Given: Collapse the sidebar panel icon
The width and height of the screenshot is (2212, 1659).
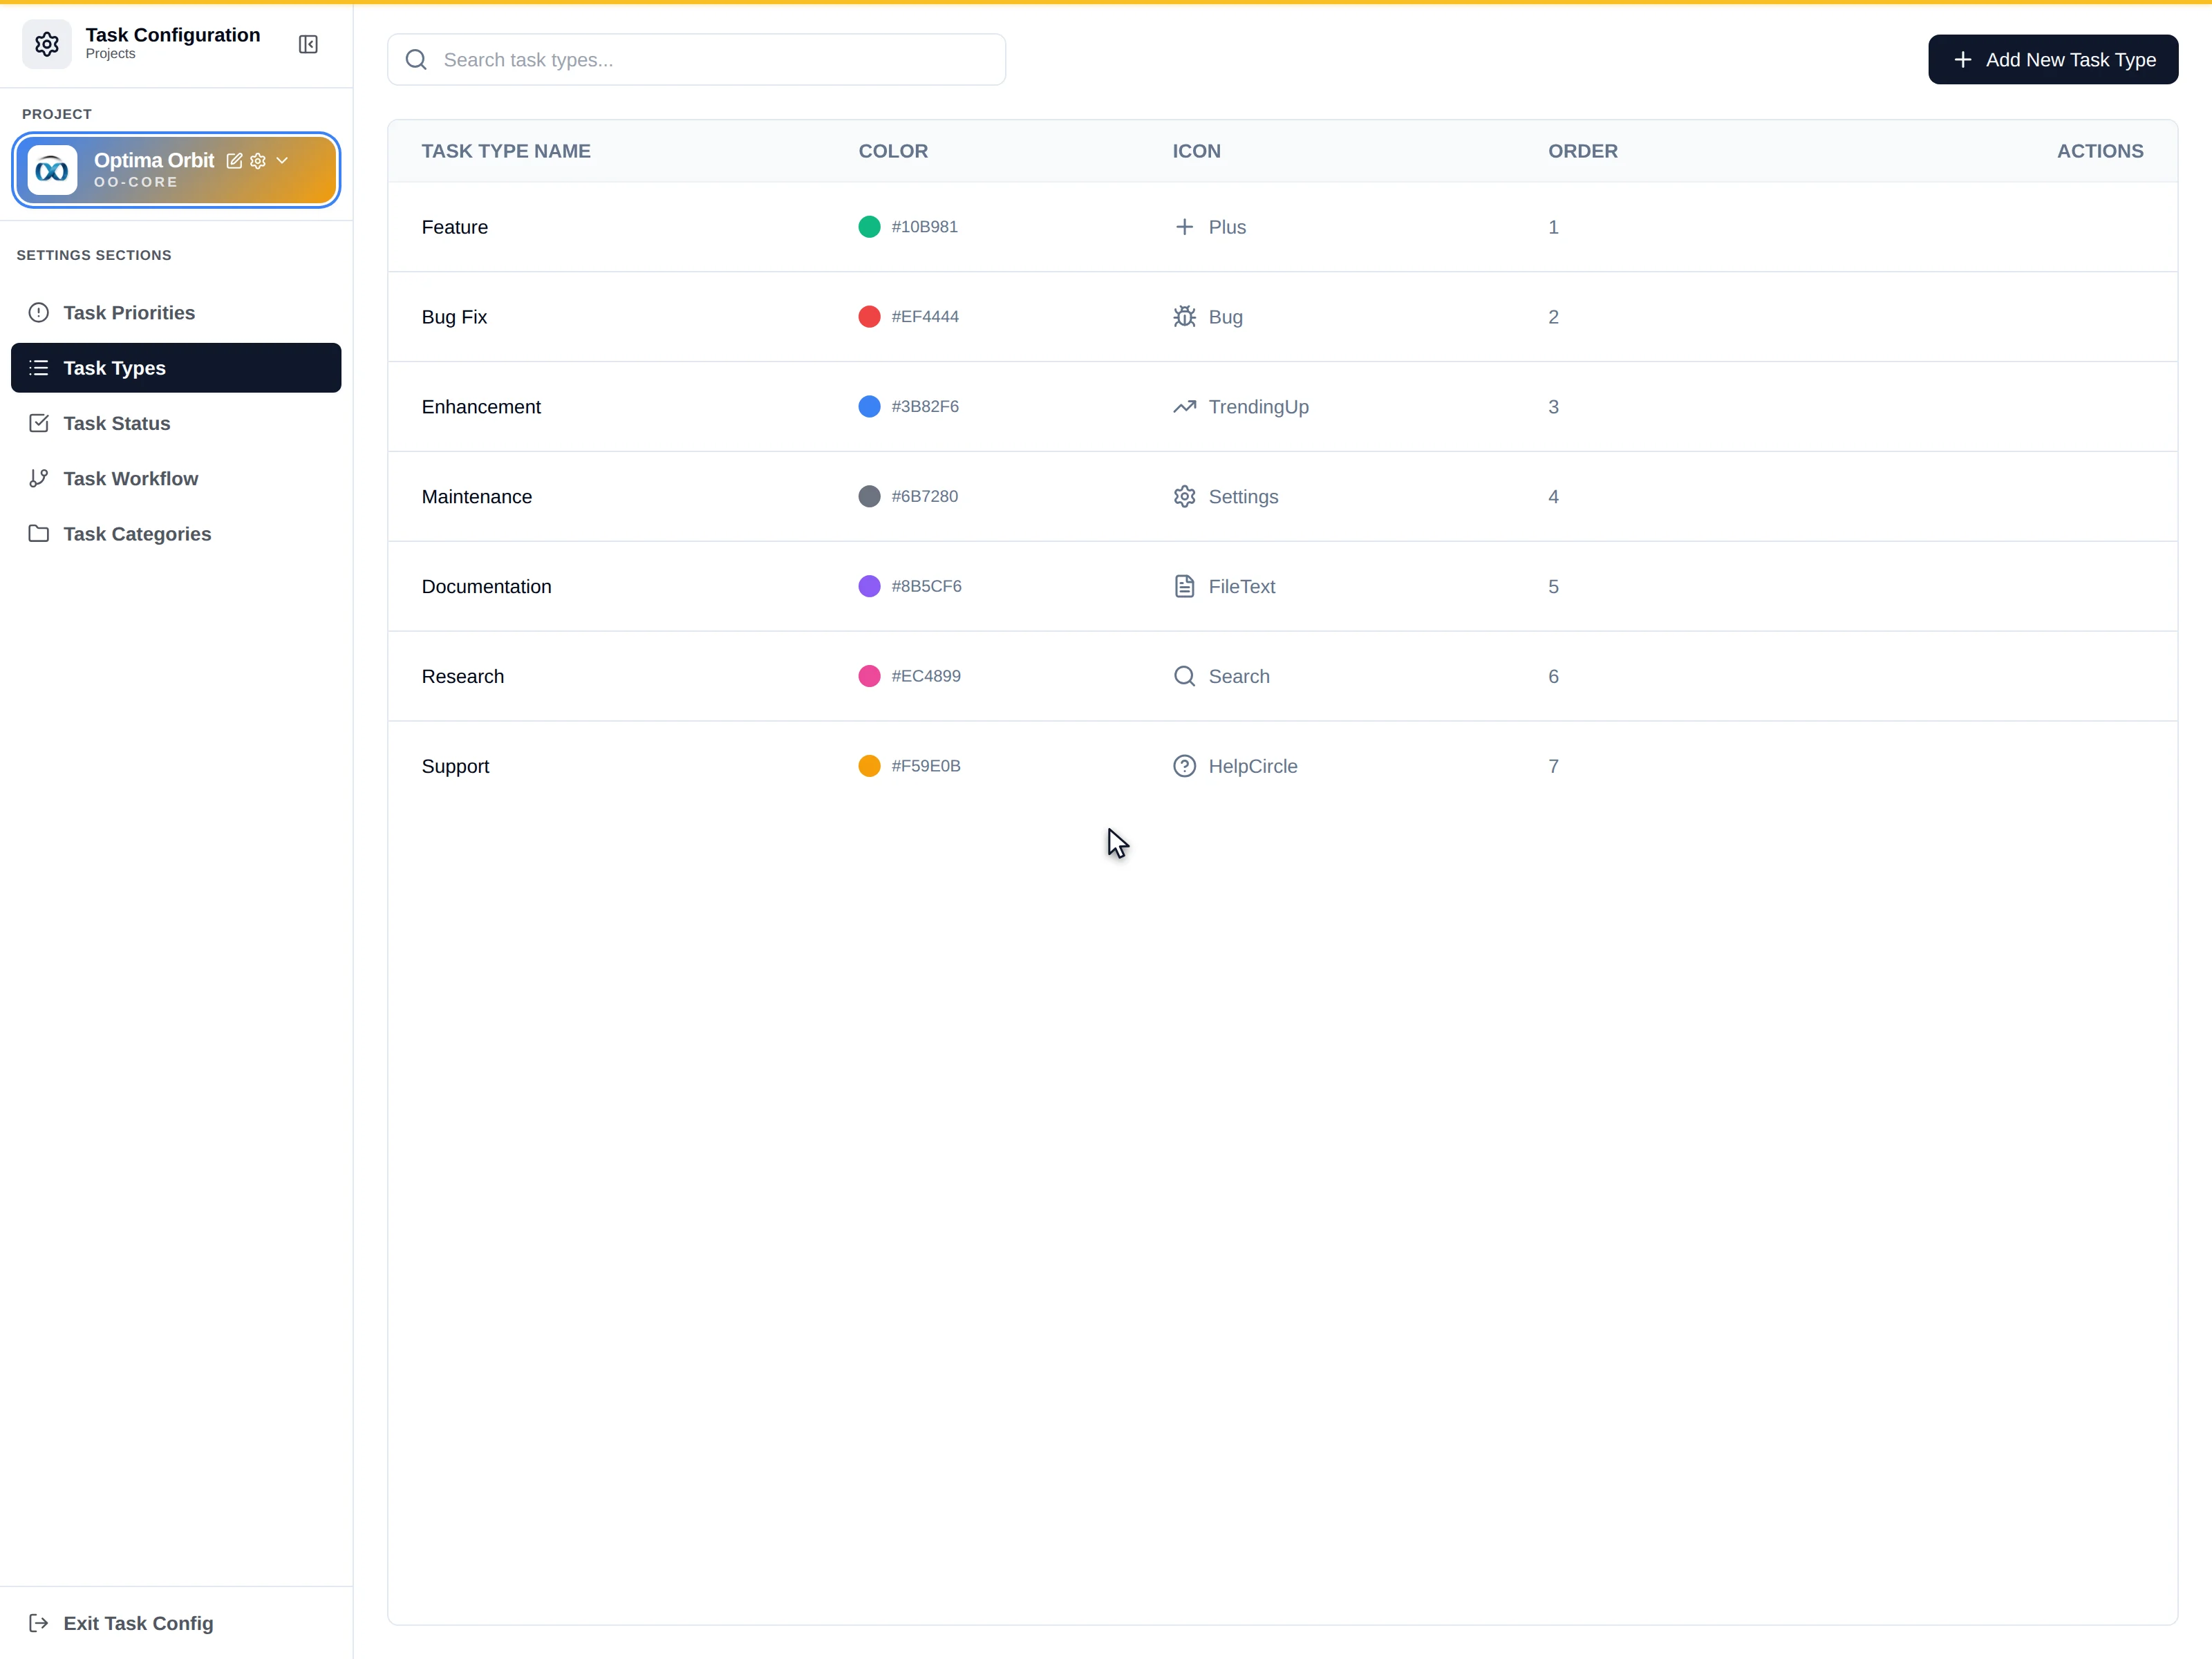Looking at the screenshot, I should click(308, 44).
